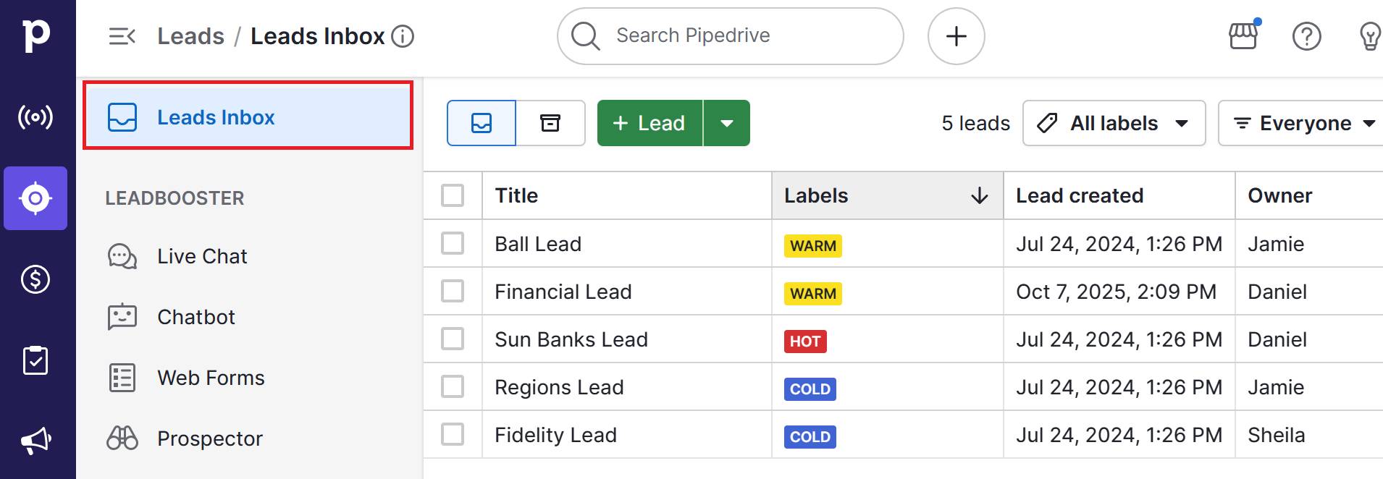Open the Sun Banks Lead title

[x=571, y=339]
